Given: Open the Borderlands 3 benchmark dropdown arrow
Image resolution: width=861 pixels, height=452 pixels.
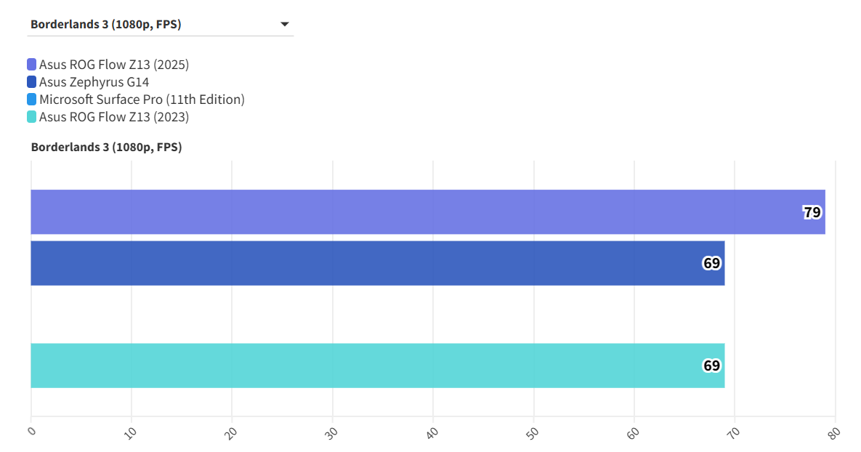Looking at the screenshot, I should click(x=284, y=25).
